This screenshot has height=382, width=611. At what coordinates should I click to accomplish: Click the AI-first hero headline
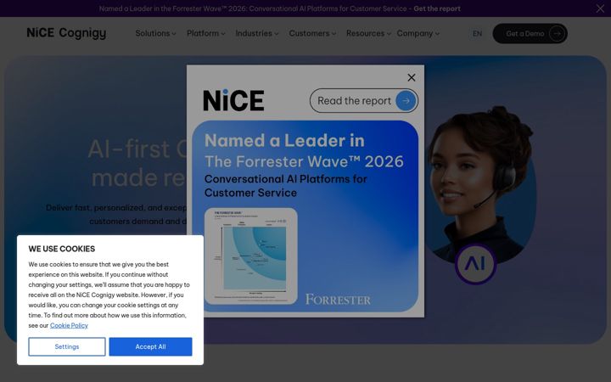click(x=137, y=164)
